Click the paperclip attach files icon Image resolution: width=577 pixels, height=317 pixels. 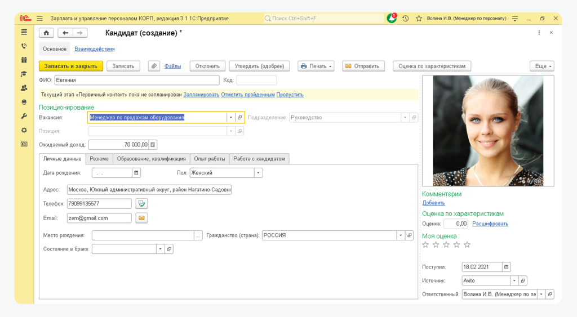(154, 66)
